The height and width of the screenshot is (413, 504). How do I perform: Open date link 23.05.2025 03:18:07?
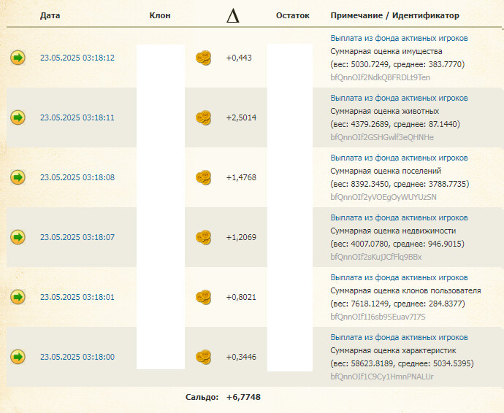(77, 237)
